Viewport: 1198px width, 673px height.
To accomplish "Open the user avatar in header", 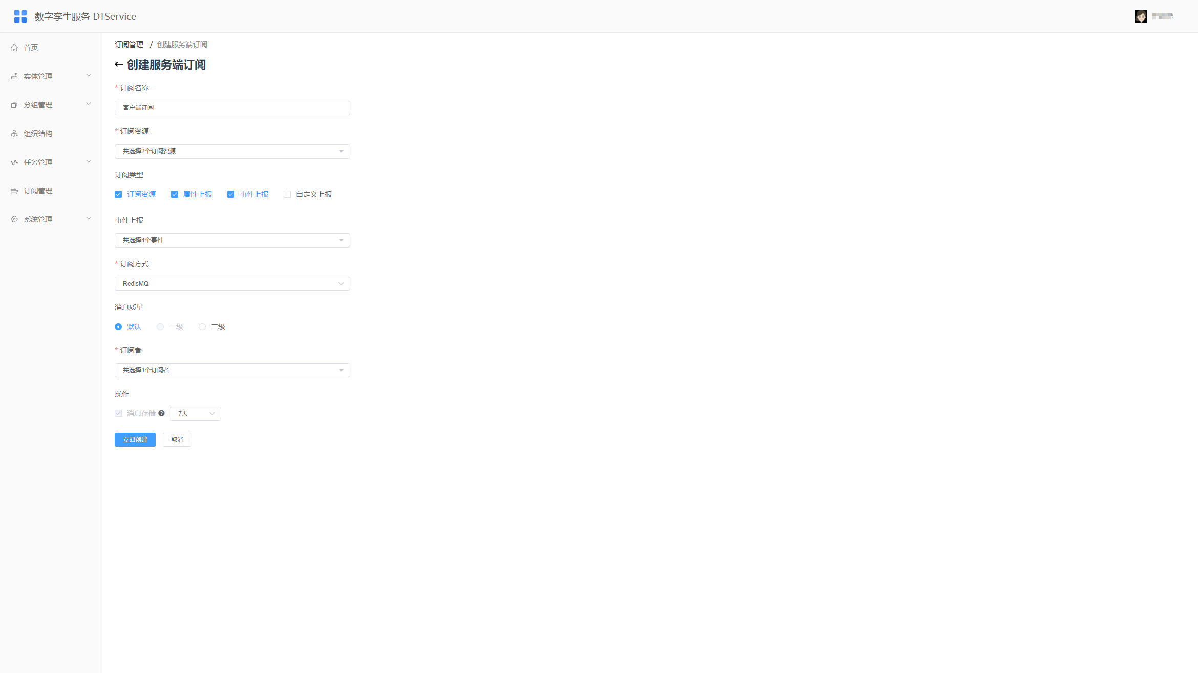I will coord(1141,16).
